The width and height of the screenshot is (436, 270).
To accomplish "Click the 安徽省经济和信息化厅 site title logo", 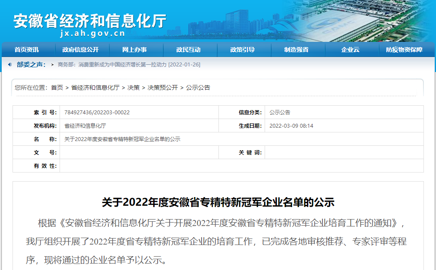I will [x=90, y=20].
